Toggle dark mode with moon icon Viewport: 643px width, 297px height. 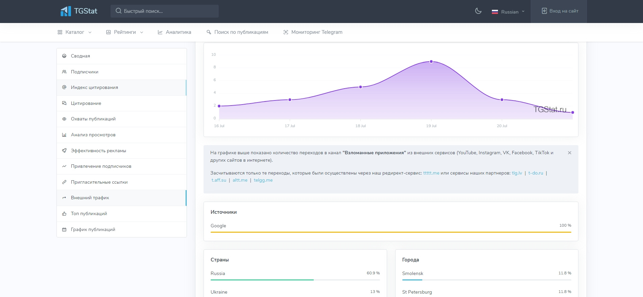478,11
